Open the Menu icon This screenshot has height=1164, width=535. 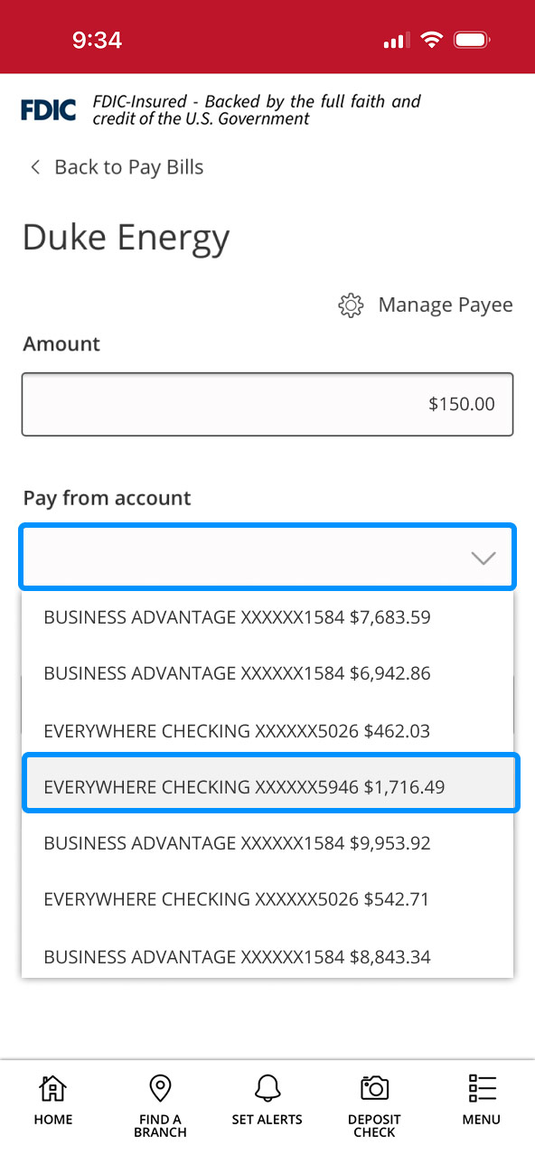coord(481,1086)
